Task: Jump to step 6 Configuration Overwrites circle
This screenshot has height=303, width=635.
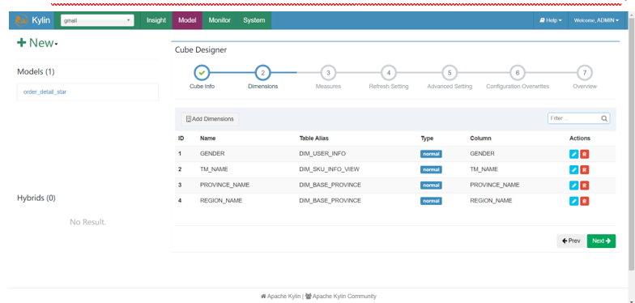Action: point(517,73)
